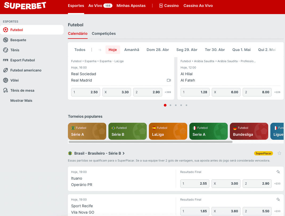Pin the Ituano vs Operário PR match

(x=278, y=172)
